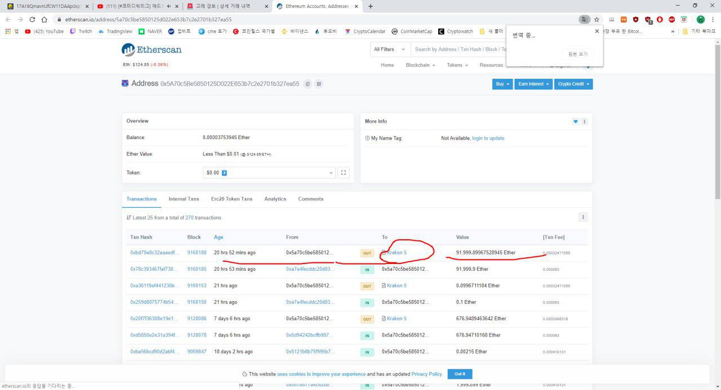Click the Got It cookie button

[460, 374]
